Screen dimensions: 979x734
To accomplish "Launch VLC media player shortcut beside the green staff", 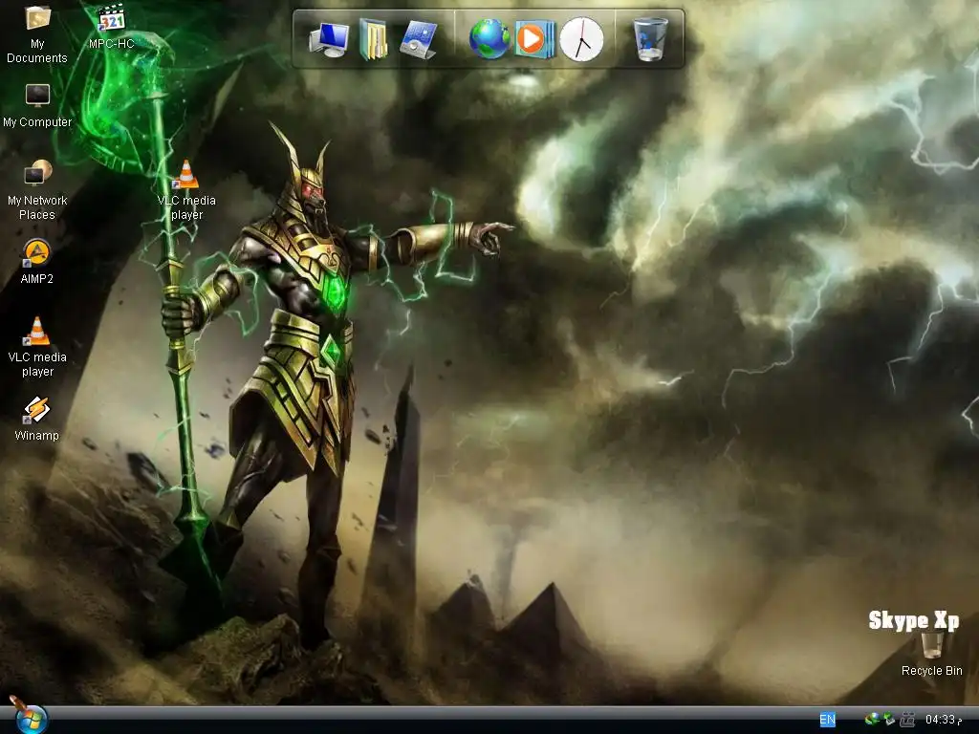I will pos(186,190).
